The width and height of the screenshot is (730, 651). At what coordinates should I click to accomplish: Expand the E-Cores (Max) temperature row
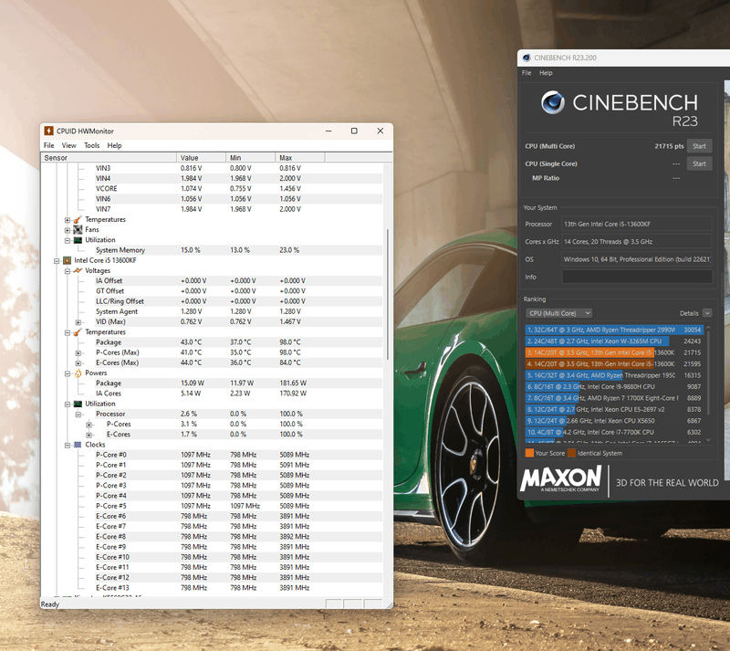coord(78,363)
